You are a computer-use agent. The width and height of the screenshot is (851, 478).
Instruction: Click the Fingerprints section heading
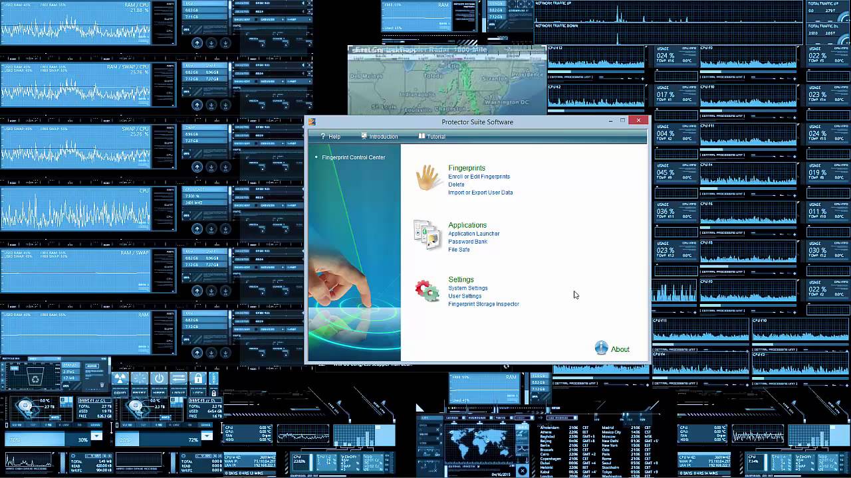(x=467, y=168)
